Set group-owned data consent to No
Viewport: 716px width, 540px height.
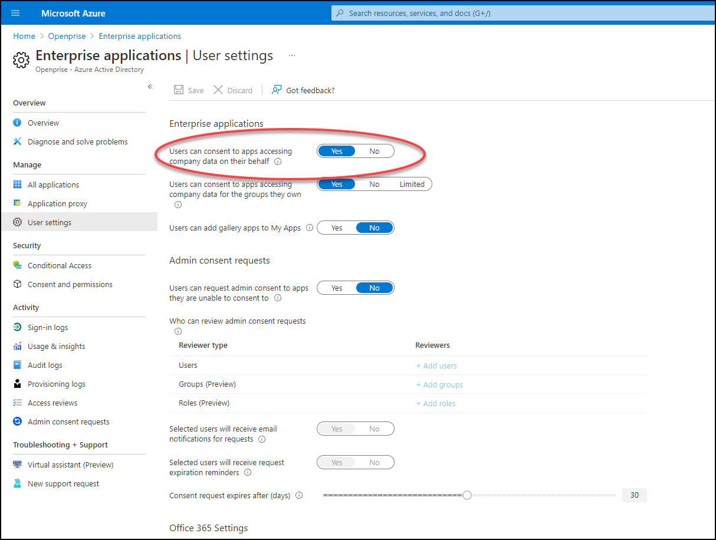(x=375, y=184)
